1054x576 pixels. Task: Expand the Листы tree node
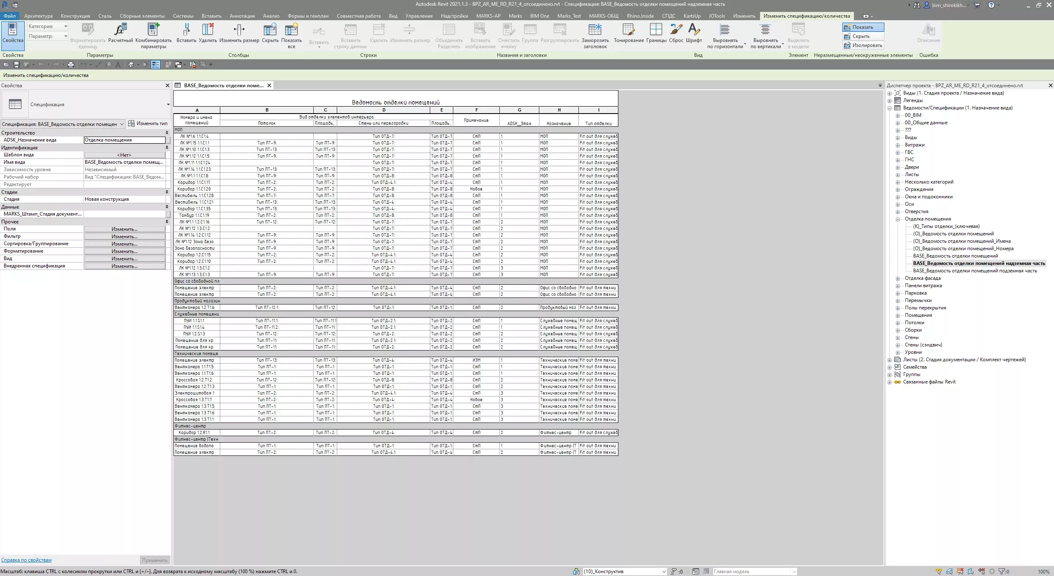898,175
